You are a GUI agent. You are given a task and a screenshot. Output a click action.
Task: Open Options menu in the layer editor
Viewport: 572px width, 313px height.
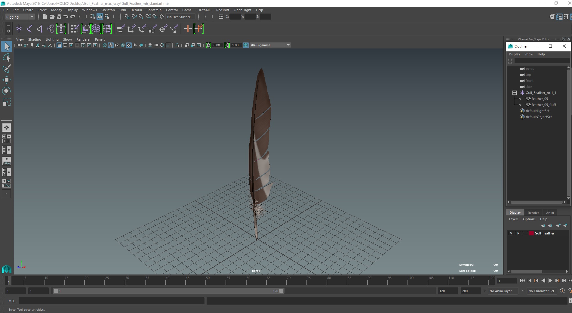tap(529, 219)
